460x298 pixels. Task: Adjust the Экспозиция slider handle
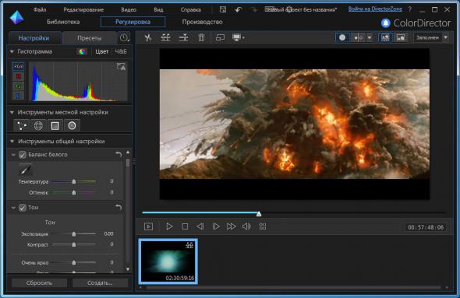click(x=74, y=234)
